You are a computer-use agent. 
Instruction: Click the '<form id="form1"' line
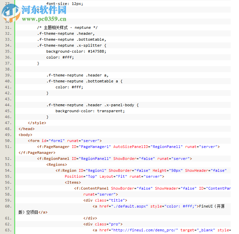coord(65,141)
